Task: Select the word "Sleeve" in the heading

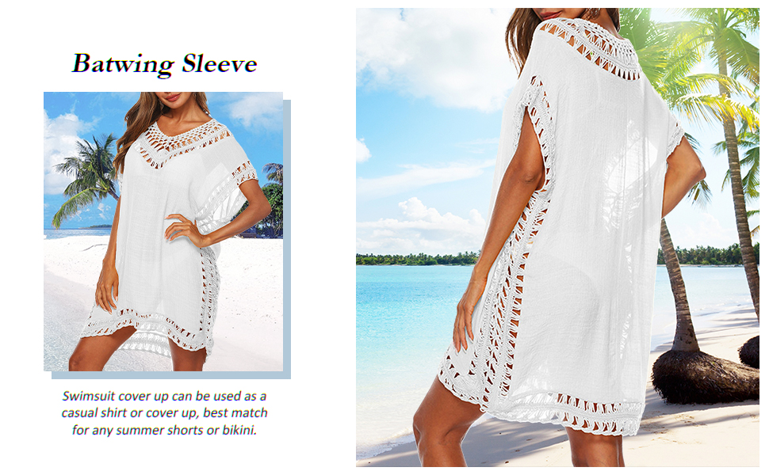Action: point(220,63)
